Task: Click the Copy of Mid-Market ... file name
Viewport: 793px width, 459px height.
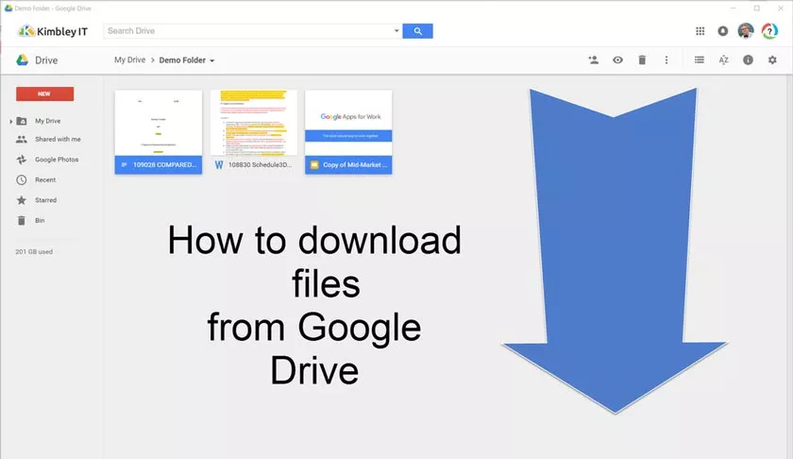Action: pyautogui.click(x=355, y=164)
